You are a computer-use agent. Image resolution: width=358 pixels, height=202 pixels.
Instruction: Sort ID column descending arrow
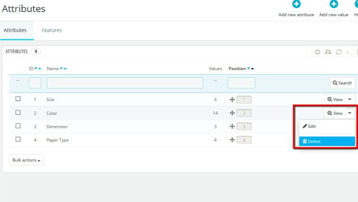coord(36,68)
